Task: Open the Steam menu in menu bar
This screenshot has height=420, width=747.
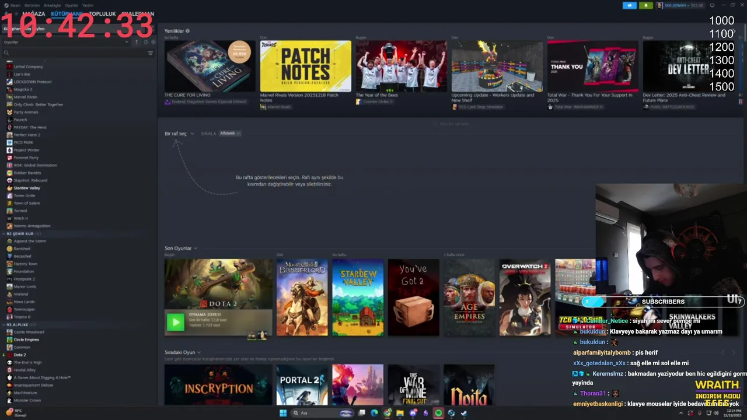Action: click(15, 5)
